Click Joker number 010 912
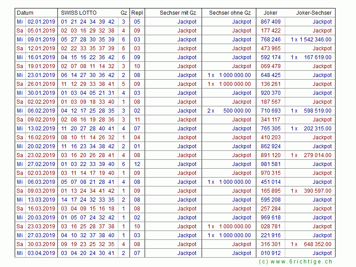 pos(271,253)
